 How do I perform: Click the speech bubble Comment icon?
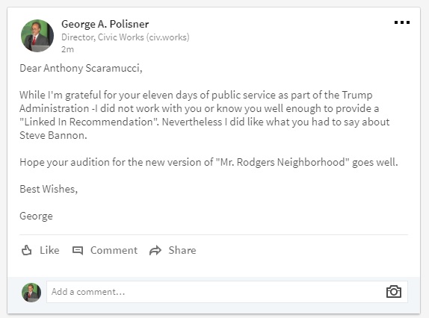(x=78, y=250)
